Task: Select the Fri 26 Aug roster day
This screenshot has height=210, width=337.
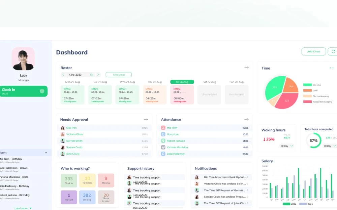Action: coord(182,82)
